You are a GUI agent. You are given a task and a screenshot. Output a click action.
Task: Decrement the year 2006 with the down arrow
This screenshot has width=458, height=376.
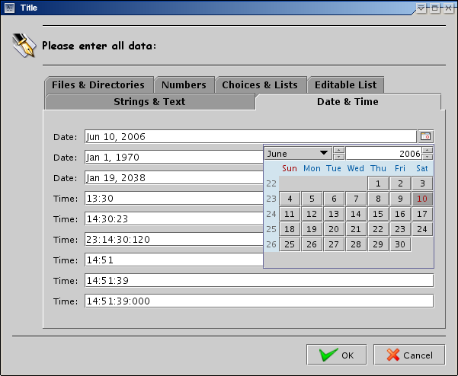click(428, 157)
